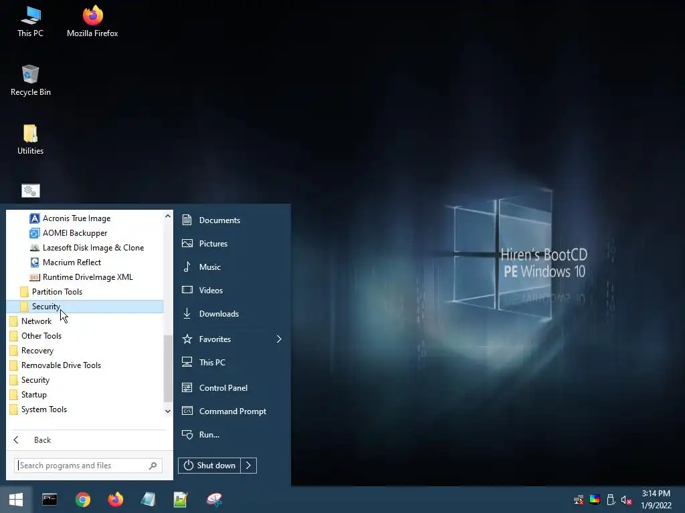Open Command Prompt from the taskbar
685x513 pixels.
pos(50,500)
